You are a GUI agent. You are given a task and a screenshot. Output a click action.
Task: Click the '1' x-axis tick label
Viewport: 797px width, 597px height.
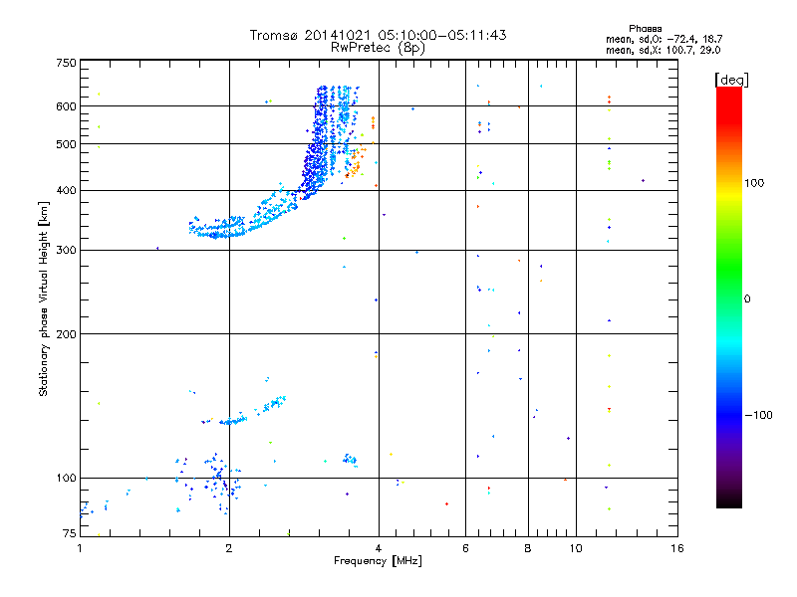tap(80, 548)
